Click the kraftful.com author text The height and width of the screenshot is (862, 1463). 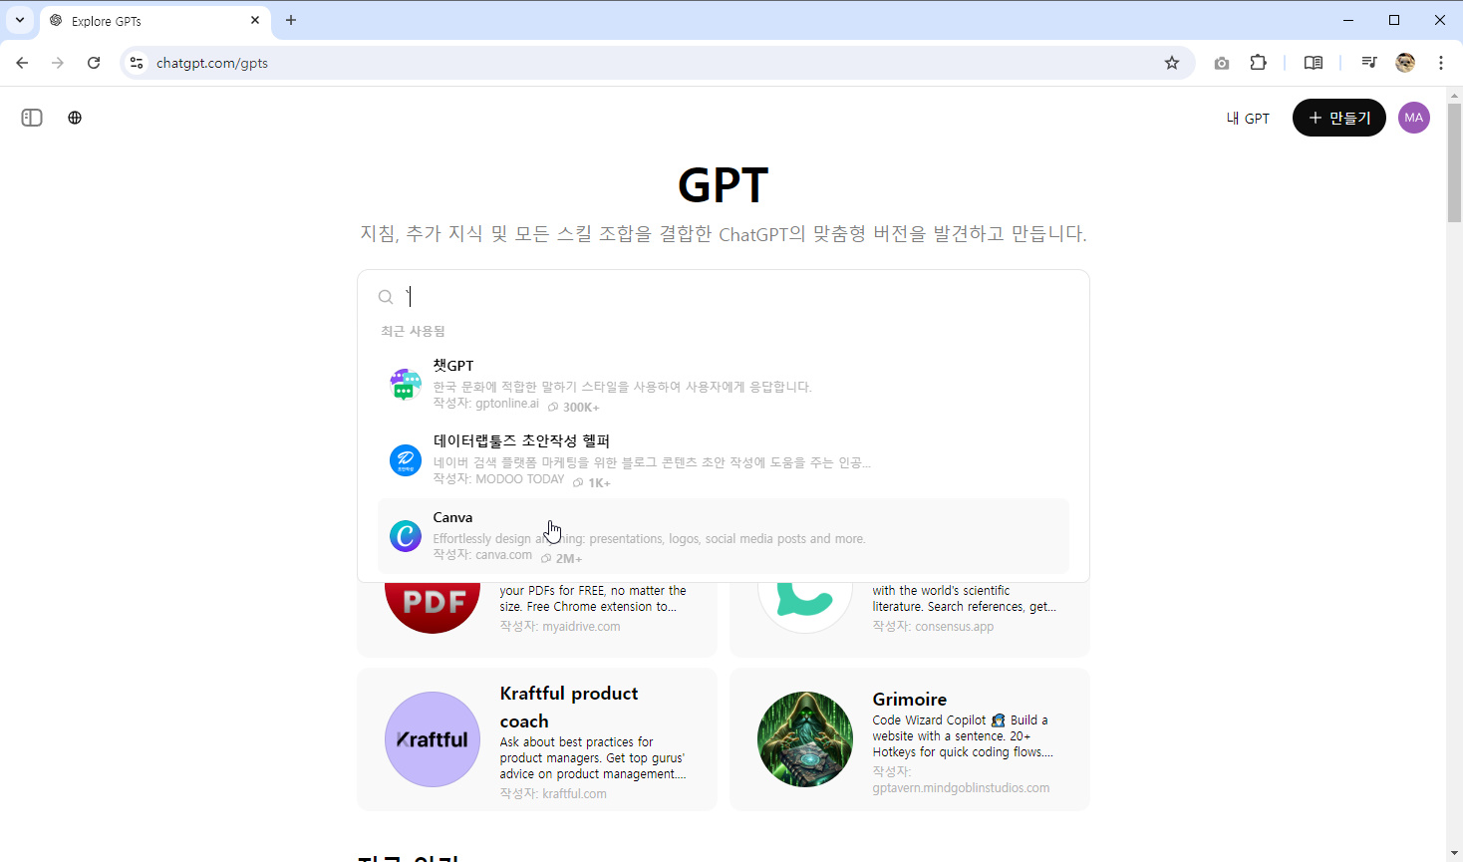pos(574,794)
